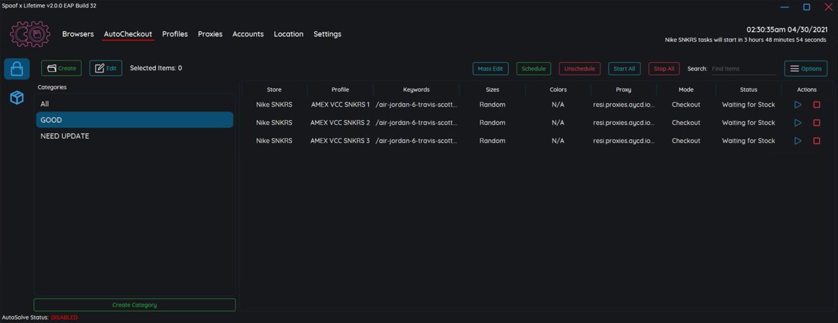Open the Settings tab
The height and width of the screenshot is (323, 838).
click(x=328, y=34)
